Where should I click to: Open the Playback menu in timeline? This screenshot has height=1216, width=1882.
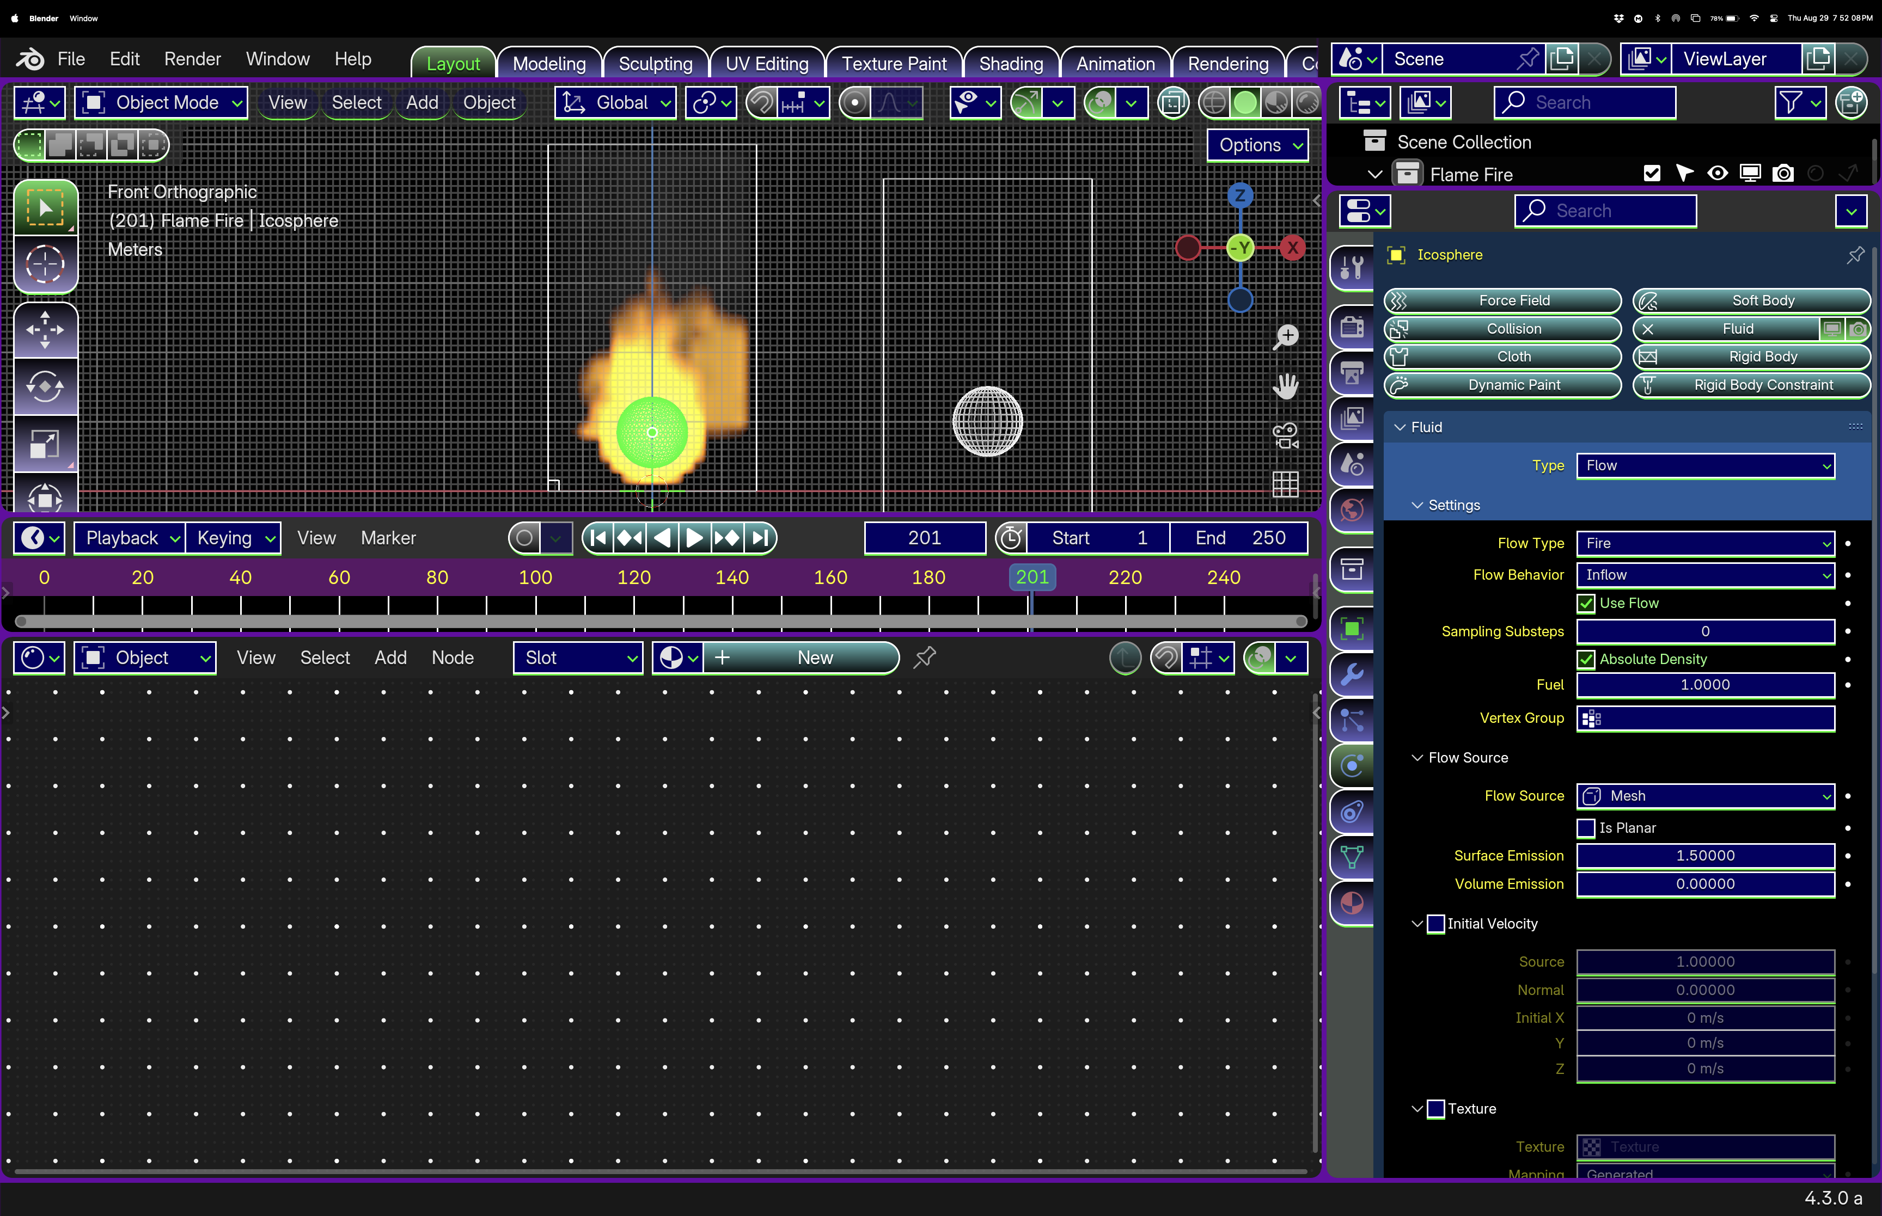click(x=130, y=538)
